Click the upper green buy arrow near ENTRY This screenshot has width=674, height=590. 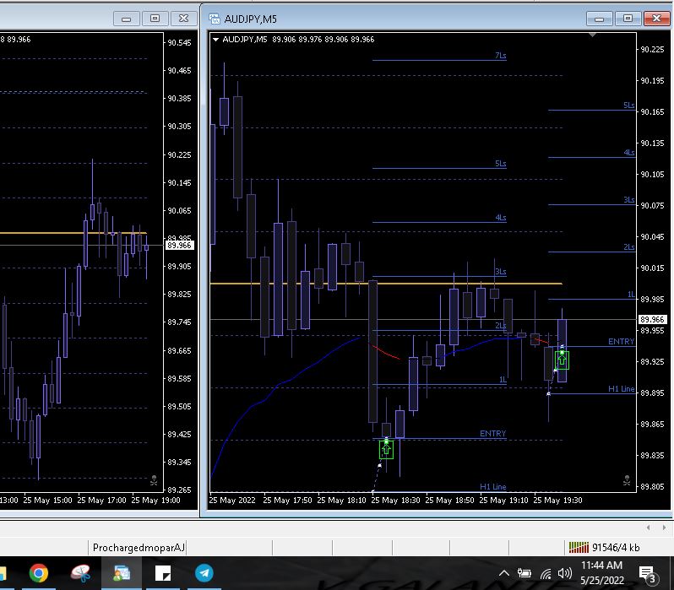point(562,360)
